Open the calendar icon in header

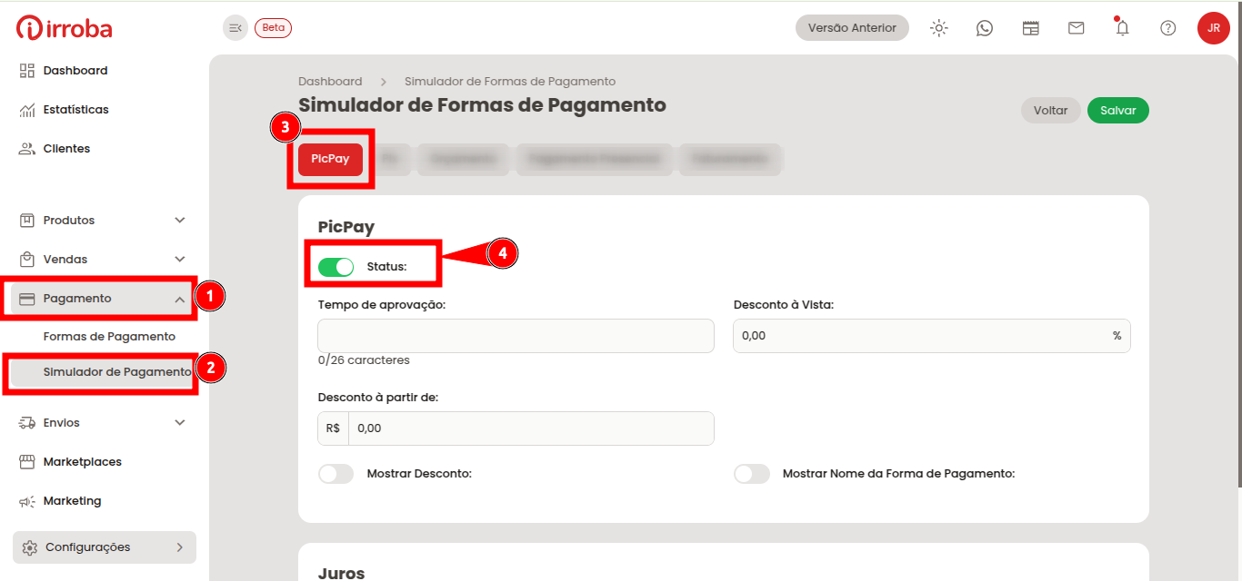1030,28
